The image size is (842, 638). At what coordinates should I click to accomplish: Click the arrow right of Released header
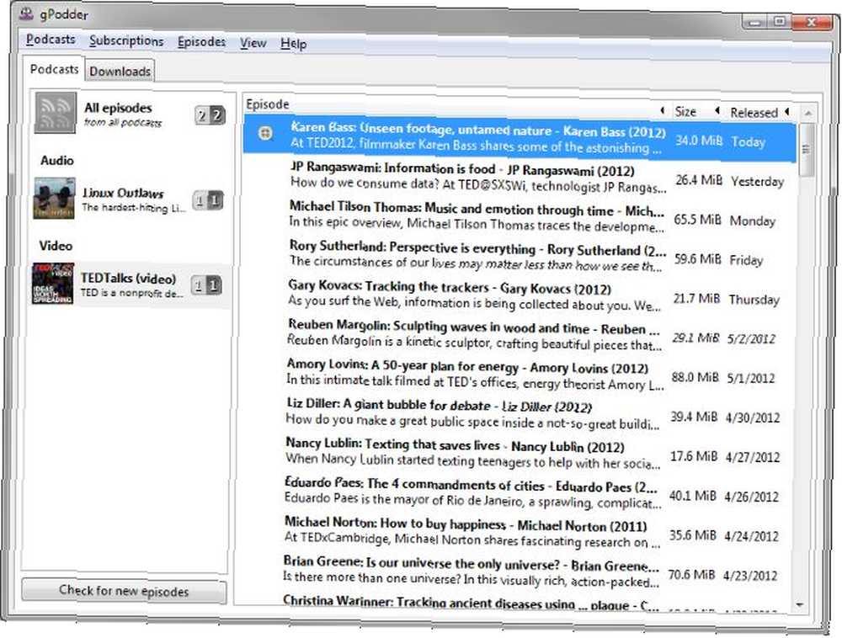click(x=786, y=112)
